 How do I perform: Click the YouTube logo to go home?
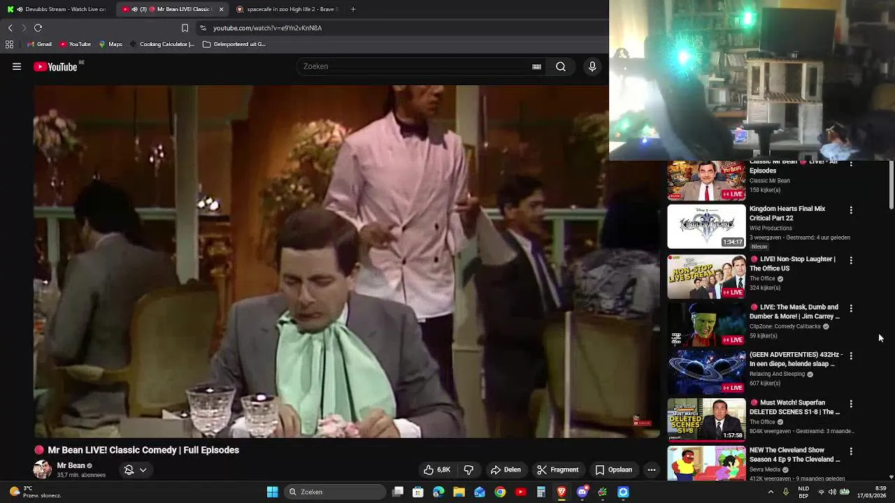click(55, 66)
